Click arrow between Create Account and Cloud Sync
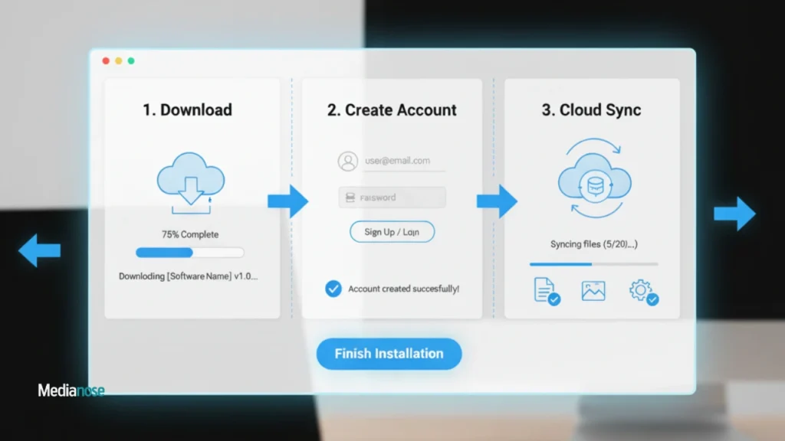Screen dimensions: 785x441 click(x=496, y=201)
